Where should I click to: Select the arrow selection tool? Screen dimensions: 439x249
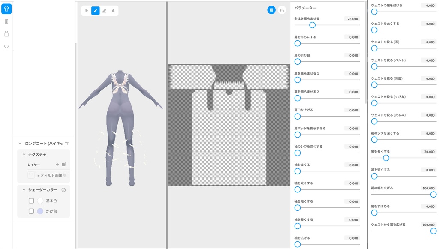click(87, 11)
